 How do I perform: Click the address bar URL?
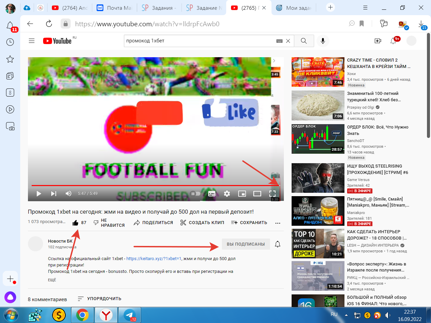(147, 24)
